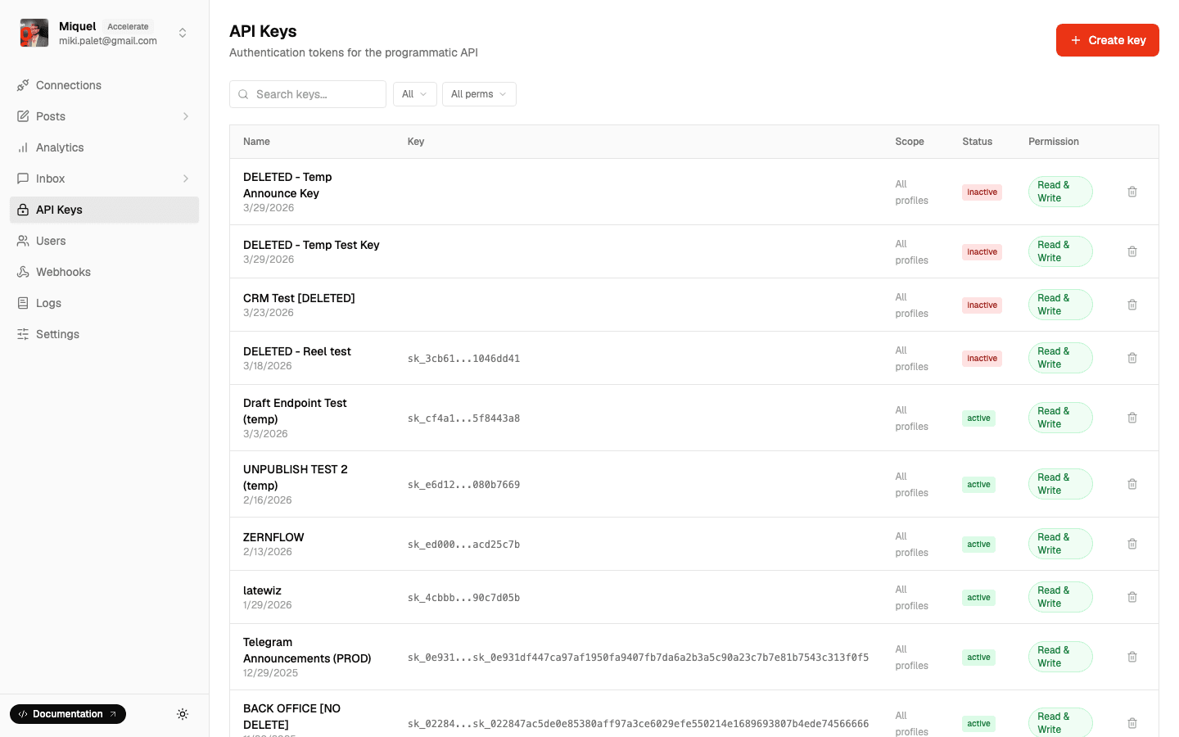1179x737 pixels.
Task: Expand the Posts sidebar item chevron
Action: click(x=186, y=116)
